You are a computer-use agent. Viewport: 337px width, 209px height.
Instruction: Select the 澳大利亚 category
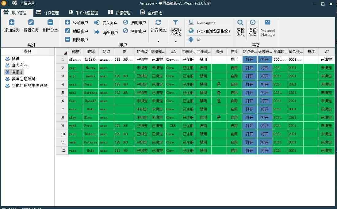[x=17, y=65]
